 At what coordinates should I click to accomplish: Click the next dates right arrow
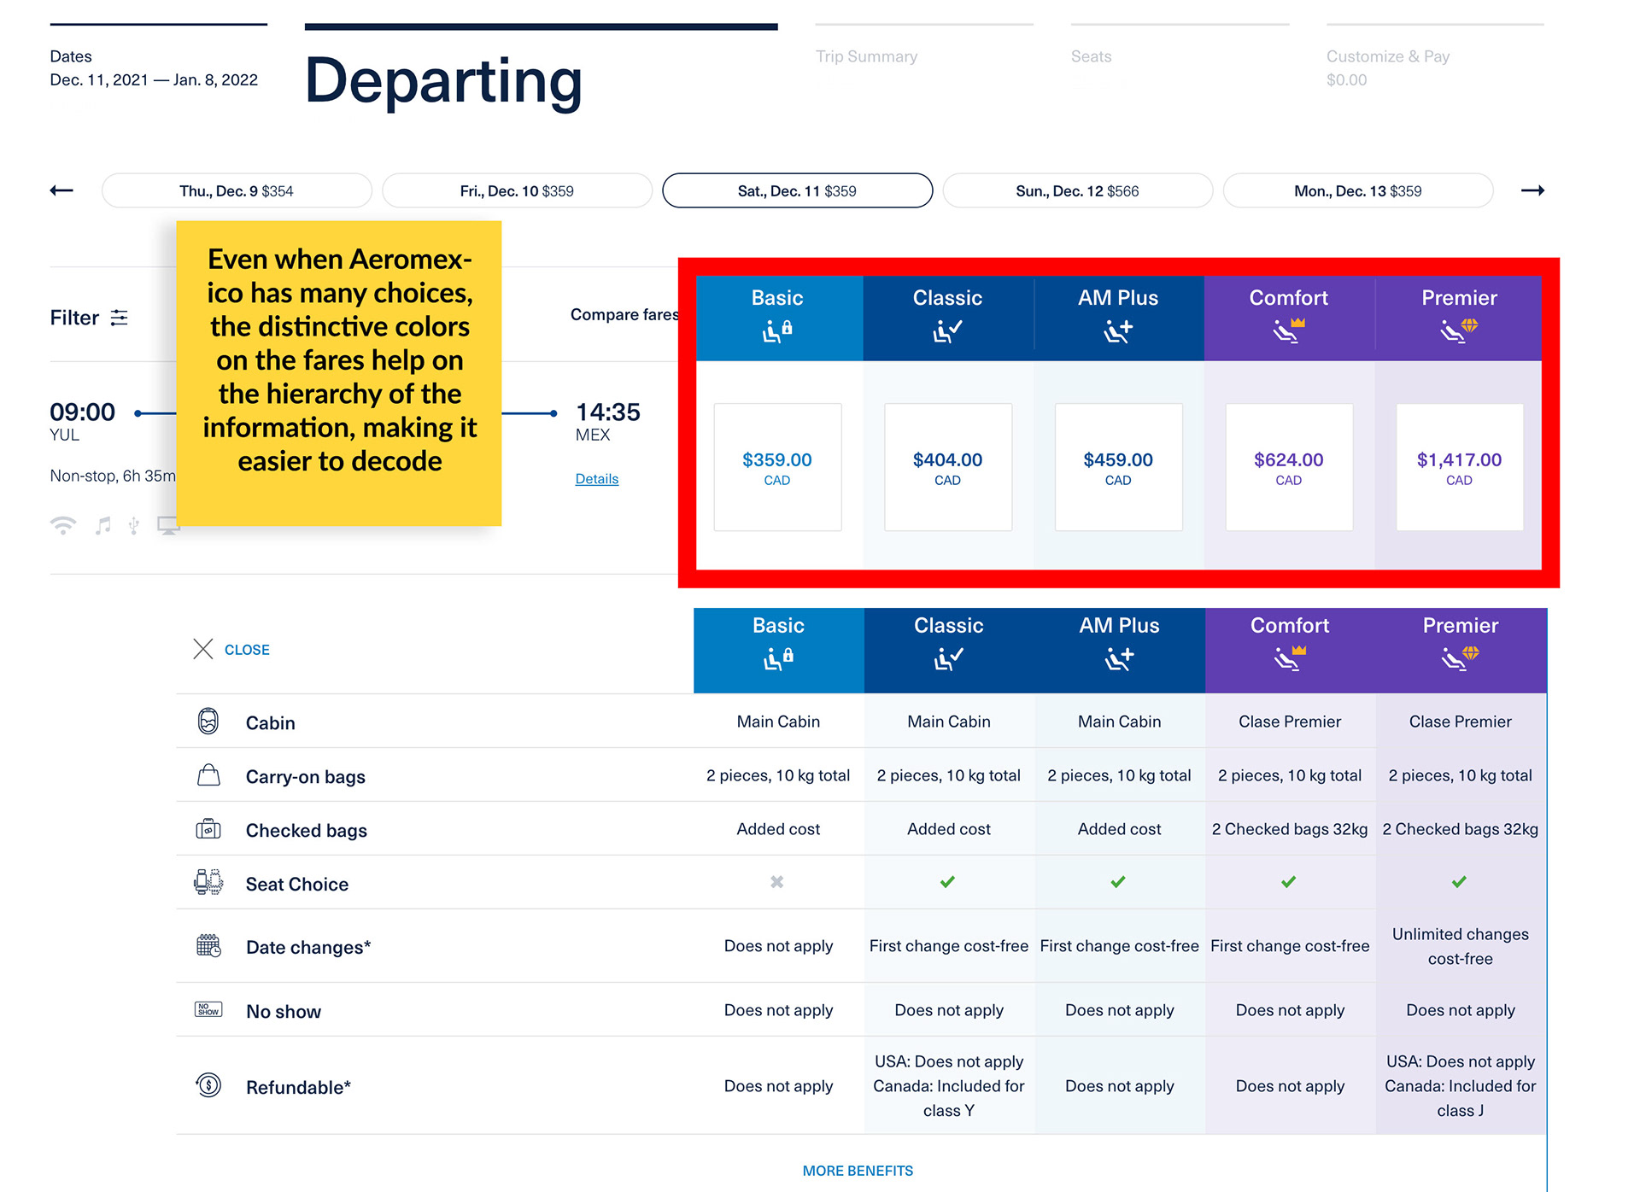click(x=1532, y=190)
